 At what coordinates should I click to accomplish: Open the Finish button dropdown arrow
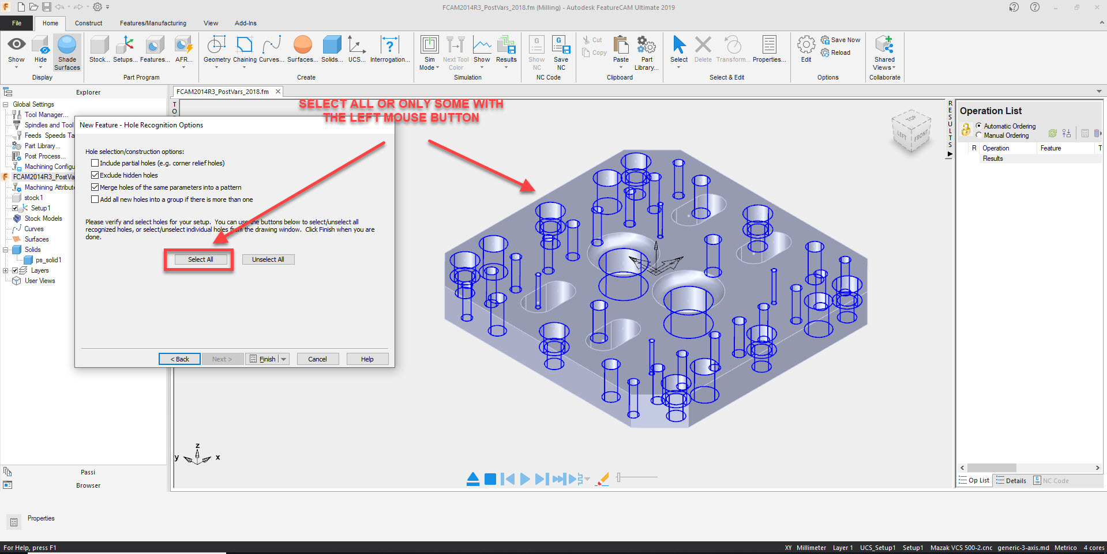point(284,359)
